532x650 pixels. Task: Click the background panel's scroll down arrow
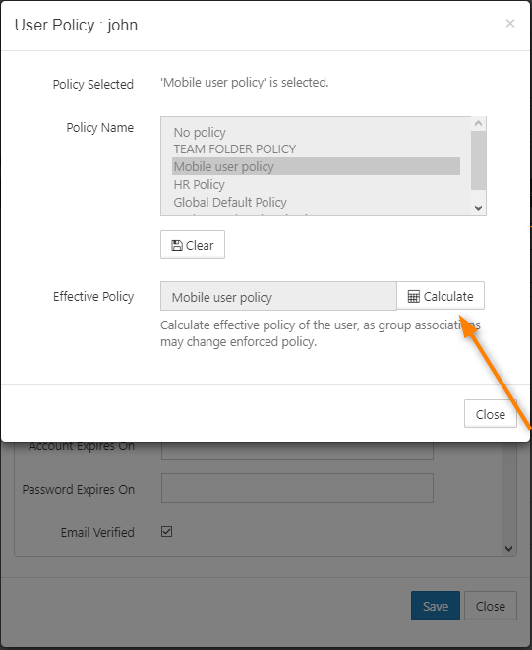(x=508, y=549)
